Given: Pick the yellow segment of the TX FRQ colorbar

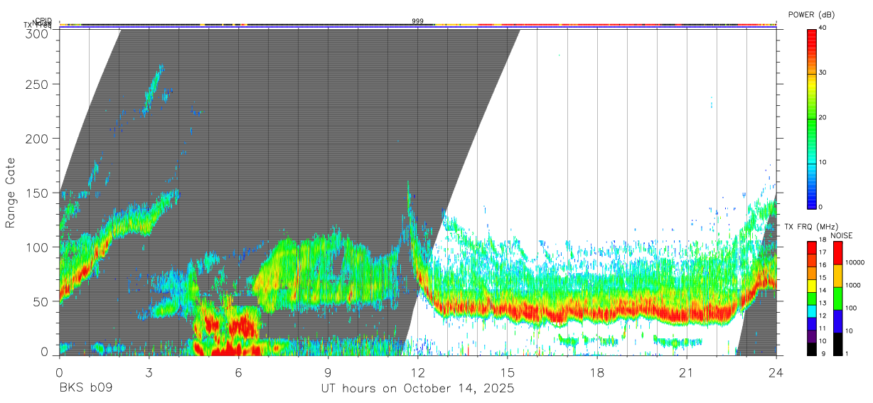Looking at the screenshot, I should 811,287.
